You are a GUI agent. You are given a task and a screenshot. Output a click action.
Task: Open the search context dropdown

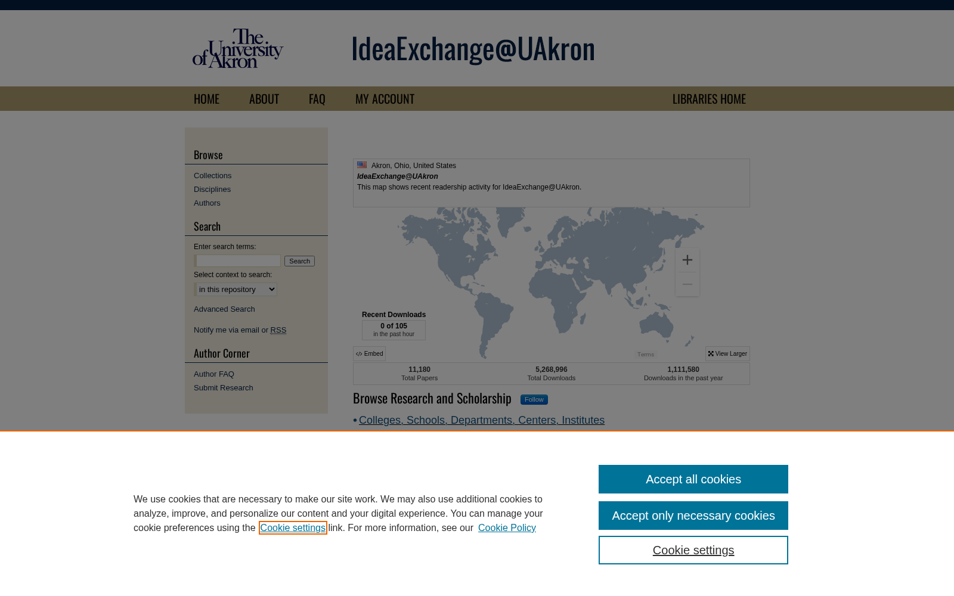click(x=236, y=290)
